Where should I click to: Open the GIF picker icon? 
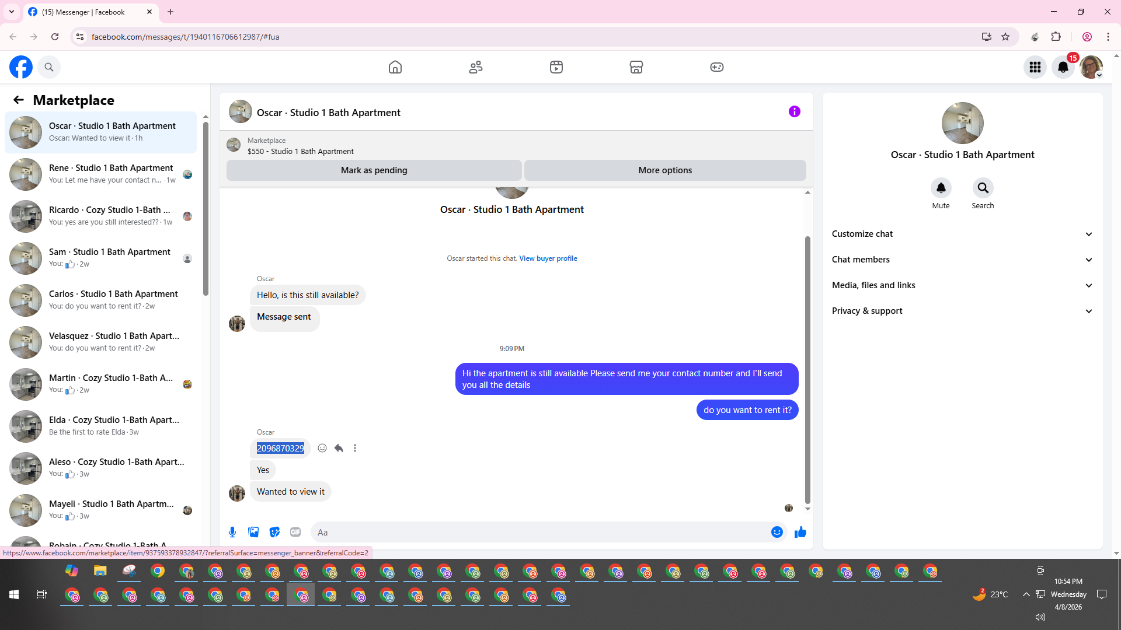pyautogui.click(x=295, y=532)
